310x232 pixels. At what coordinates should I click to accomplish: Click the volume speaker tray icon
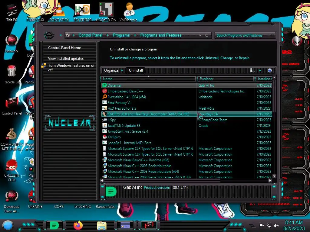tap(276, 225)
